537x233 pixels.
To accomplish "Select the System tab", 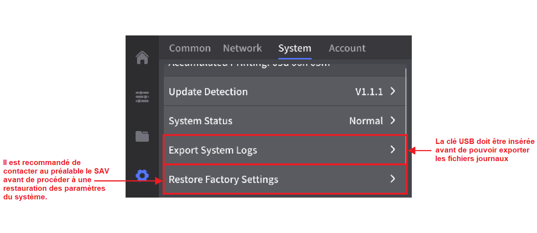I will (x=294, y=48).
